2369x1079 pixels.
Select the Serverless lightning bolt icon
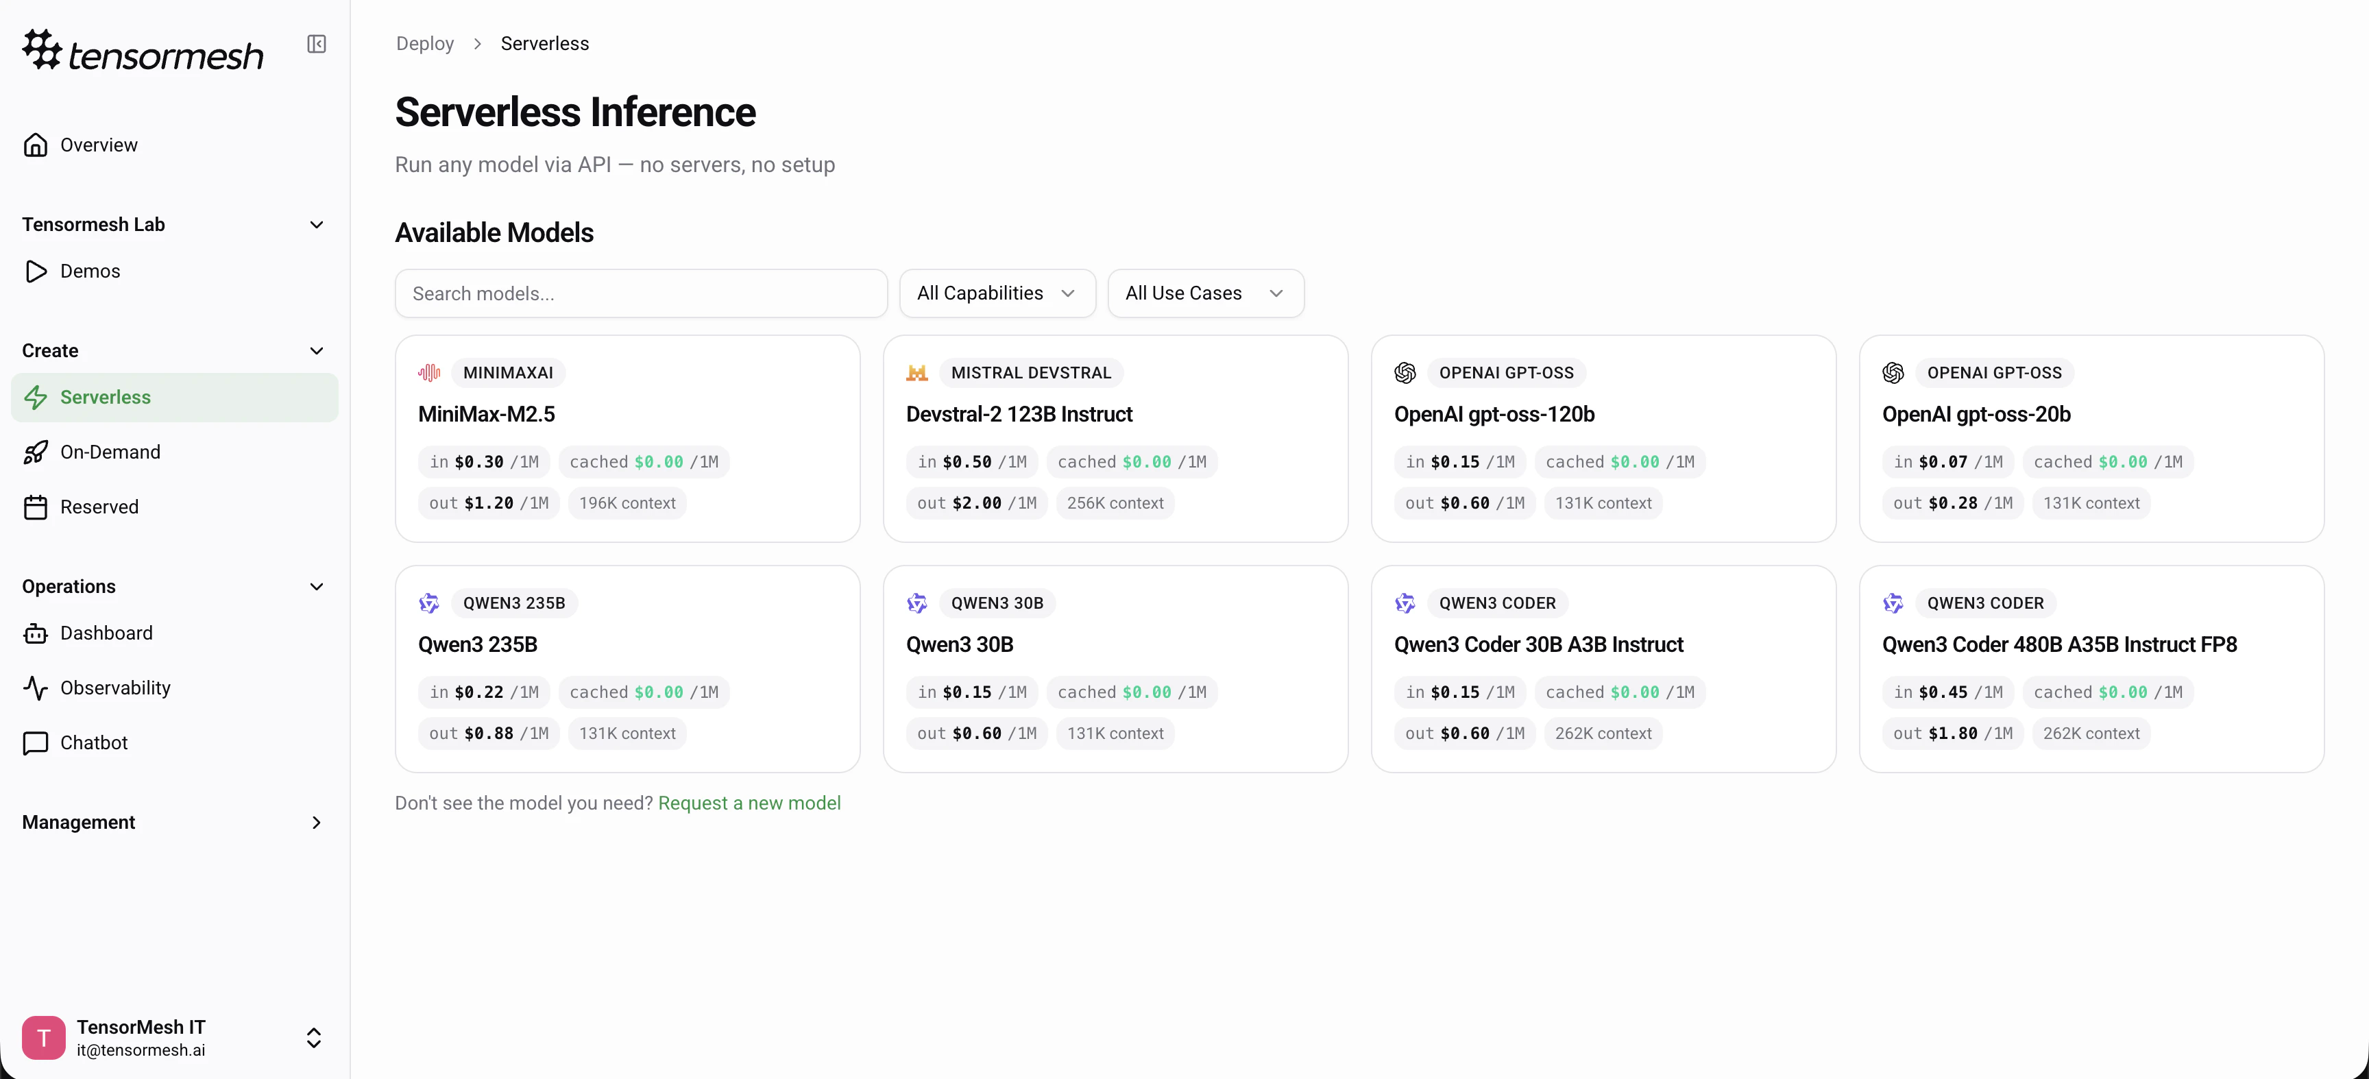coord(36,398)
